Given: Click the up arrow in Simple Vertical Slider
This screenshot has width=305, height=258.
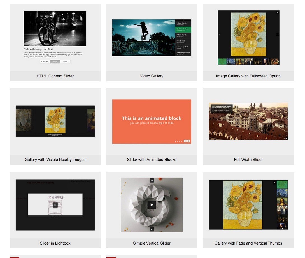Looking at the screenshot, I should [152, 181].
